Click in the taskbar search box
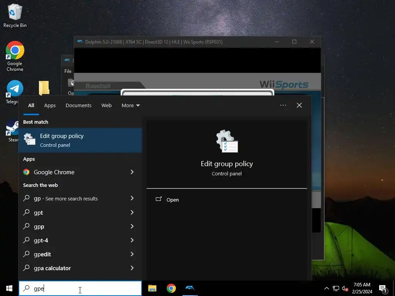The height and width of the screenshot is (296, 395). tap(80, 288)
